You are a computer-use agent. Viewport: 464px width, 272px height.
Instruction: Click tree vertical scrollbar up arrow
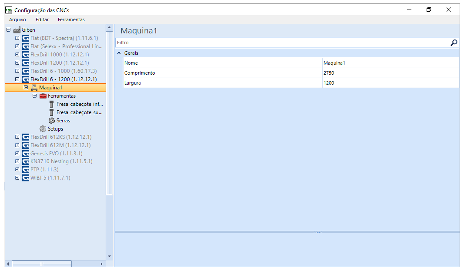109,28
